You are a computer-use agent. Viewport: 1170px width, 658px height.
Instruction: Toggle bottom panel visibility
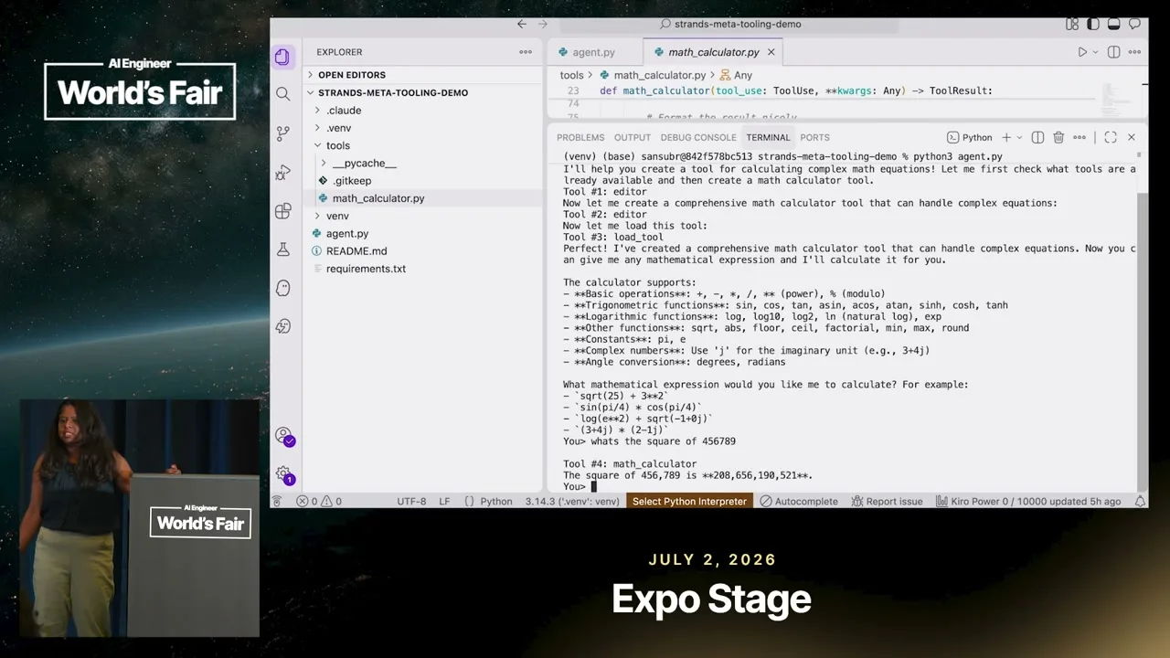click(1114, 25)
